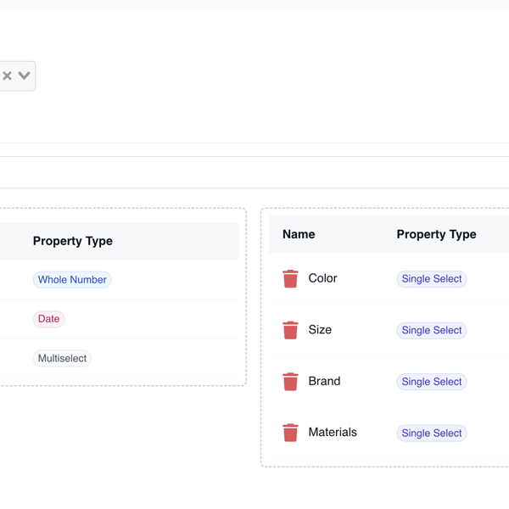Expand the dropdown using the chevron arrow

25,76
